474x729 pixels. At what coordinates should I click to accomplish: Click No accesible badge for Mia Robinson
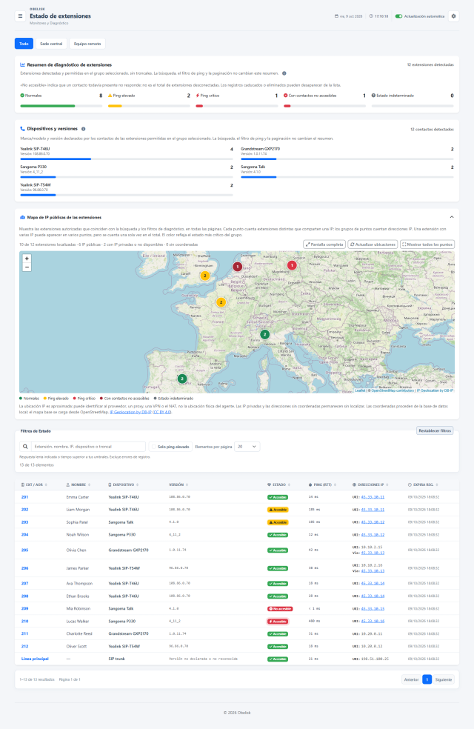coord(280,608)
